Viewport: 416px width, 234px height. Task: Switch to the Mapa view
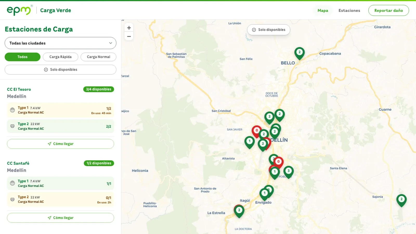[323, 10]
